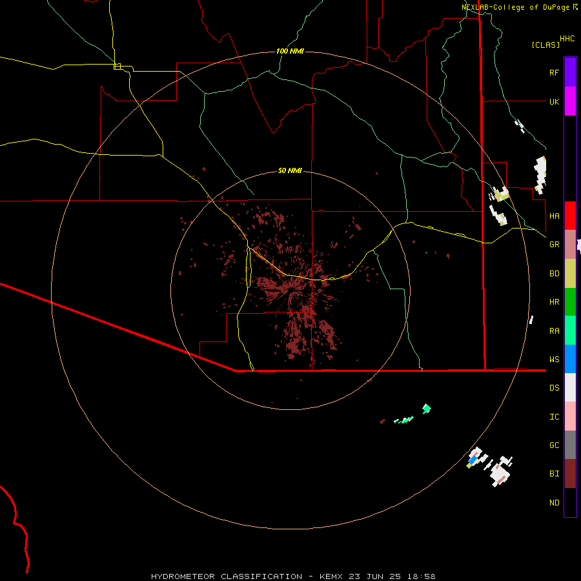
Task: Click the HR legend label
Action: pyautogui.click(x=554, y=302)
